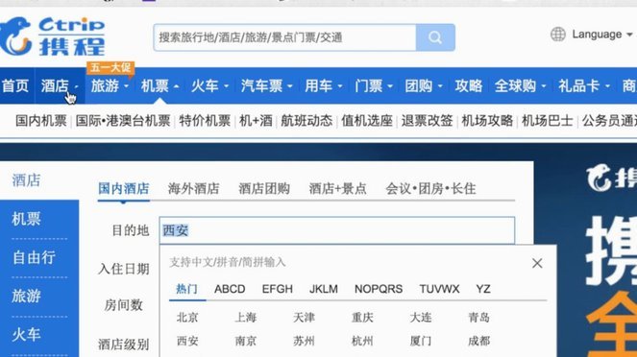The height and width of the screenshot is (357, 637).
Task: Choose city 天津
Action: pyautogui.click(x=304, y=318)
